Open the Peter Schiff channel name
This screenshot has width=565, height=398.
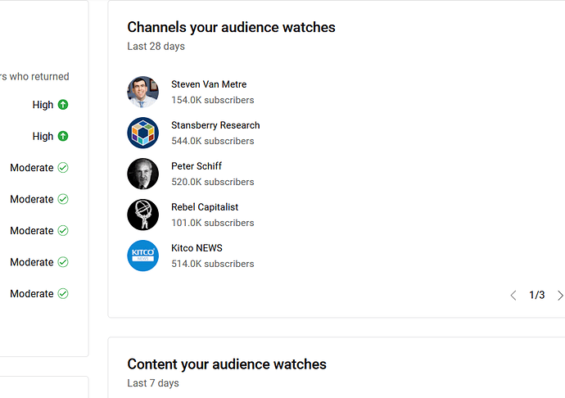pos(197,166)
